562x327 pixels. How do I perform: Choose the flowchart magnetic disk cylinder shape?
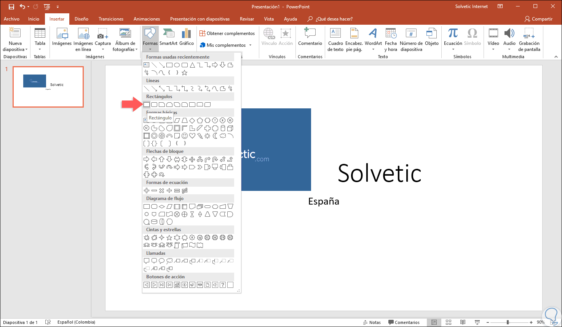tap(154, 222)
